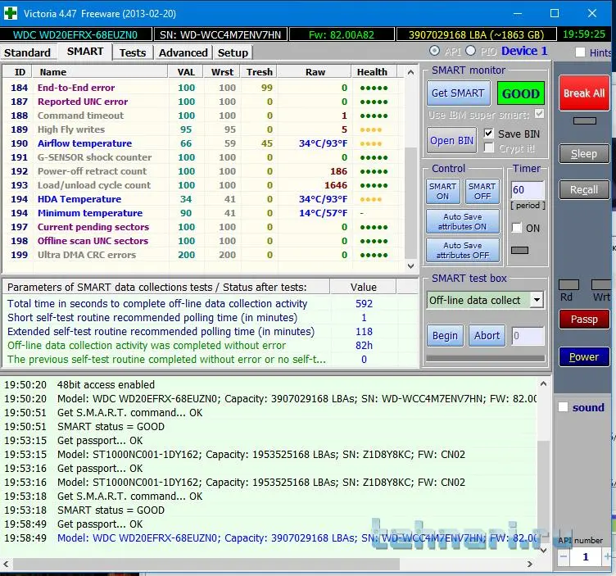Image resolution: width=616 pixels, height=576 pixels.
Task: Click the Get SMART button
Action: [457, 93]
